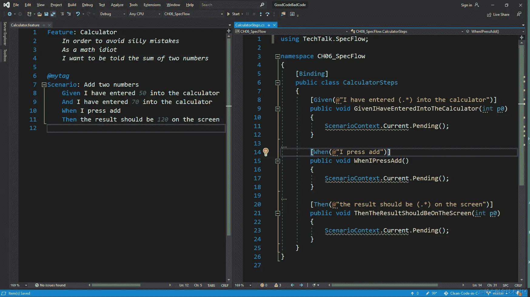The height and width of the screenshot is (297, 530).
Task: Collapse the CalculatorSteps class block
Action: pos(277,82)
